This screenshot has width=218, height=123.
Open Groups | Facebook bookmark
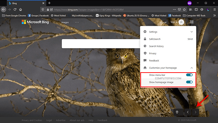click(x=38, y=16)
